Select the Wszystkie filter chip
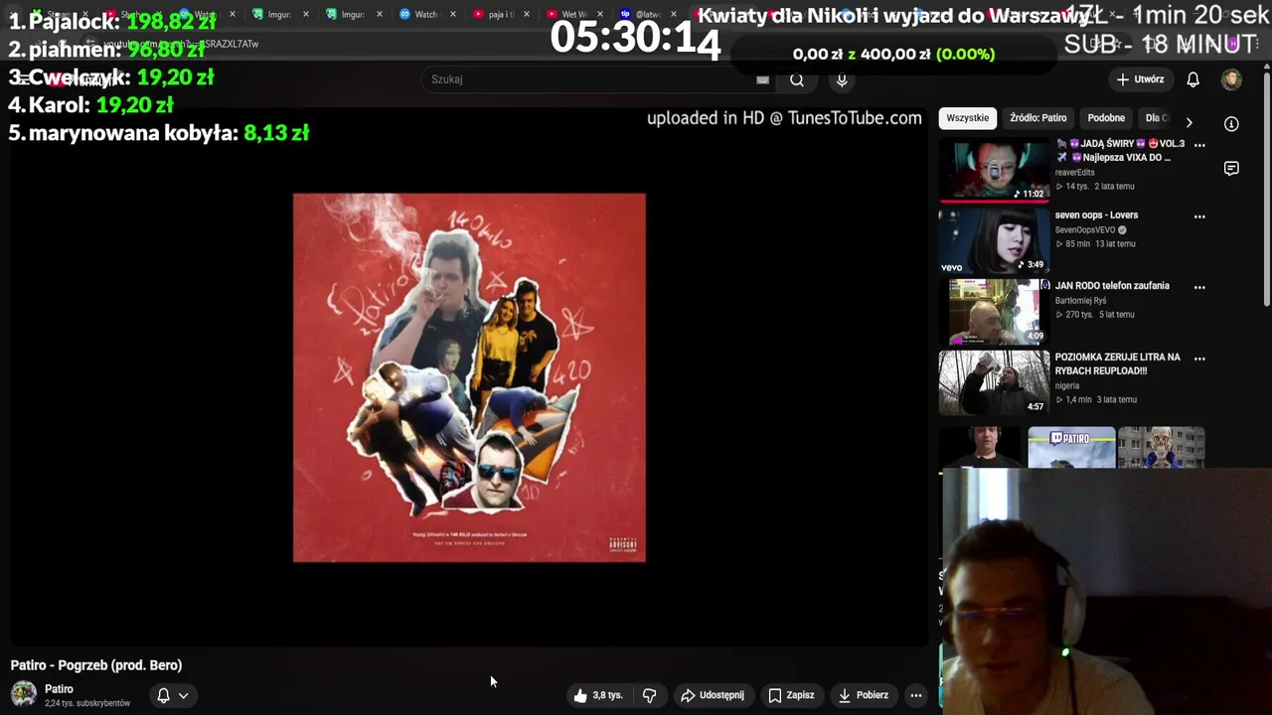Viewport: 1272px width, 715px height. (x=967, y=118)
